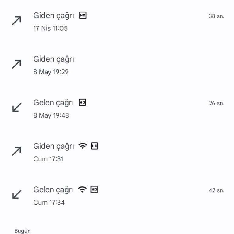Click HD badge on 17 Nis 11:05 call
Image resolution: width=234 pixels, height=234 pixels.
click(x=83, y=16)
